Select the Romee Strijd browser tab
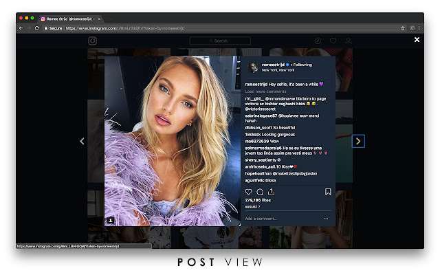The height and width of the screenshot is (275, 440). point(69,19)
